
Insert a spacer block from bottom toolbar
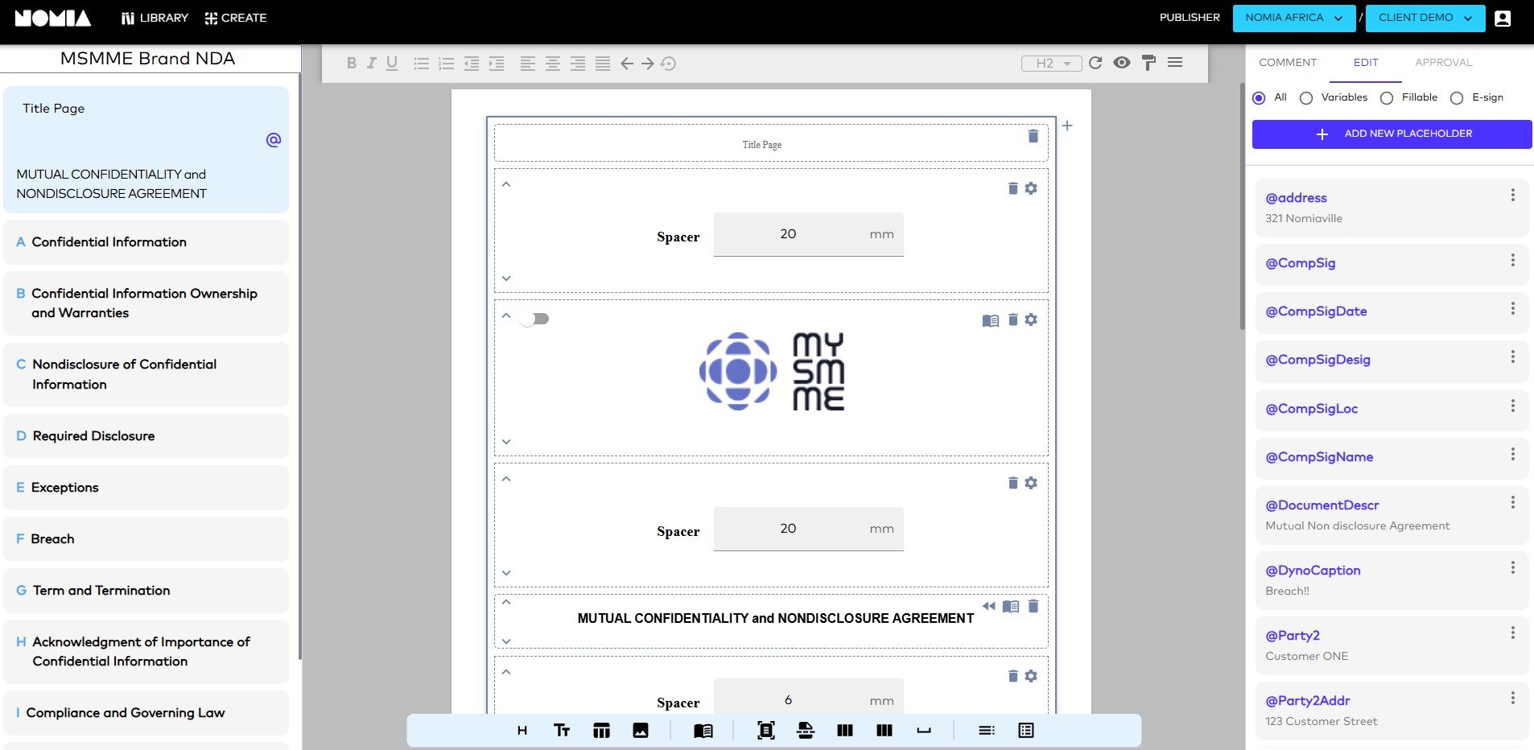click(x=924, y=731)
